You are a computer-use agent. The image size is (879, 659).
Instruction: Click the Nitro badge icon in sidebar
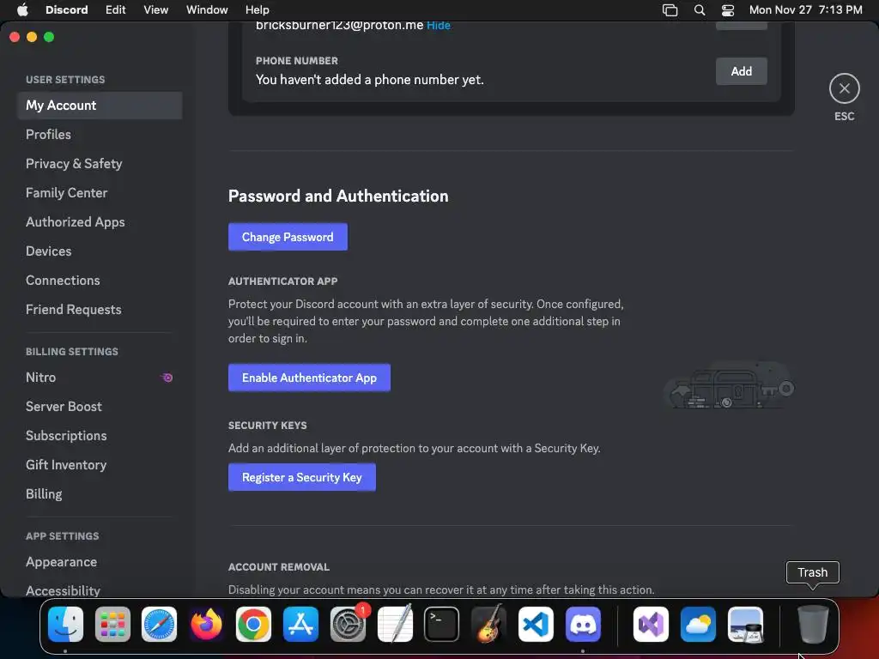[x=167, y=378]
